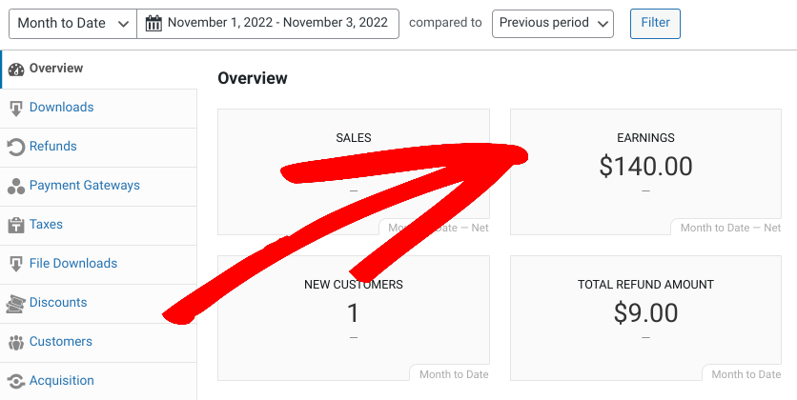
Task: Click the Total Refund Amount tile
Action: [645, 318]
